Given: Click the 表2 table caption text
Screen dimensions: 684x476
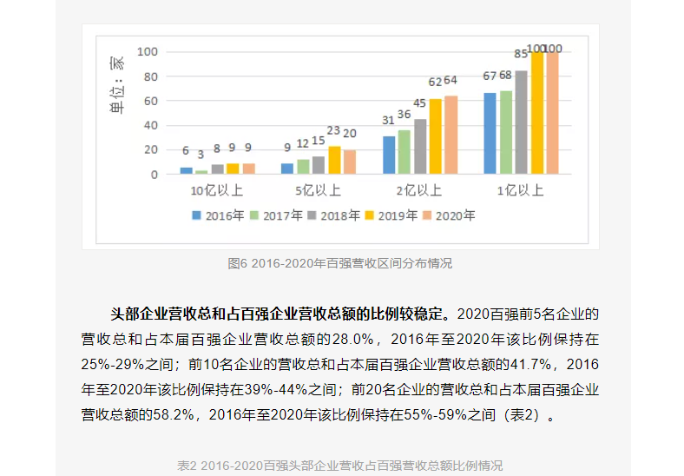Looking at the screenshot, I should pyautogui.click(x=340, y=466).
